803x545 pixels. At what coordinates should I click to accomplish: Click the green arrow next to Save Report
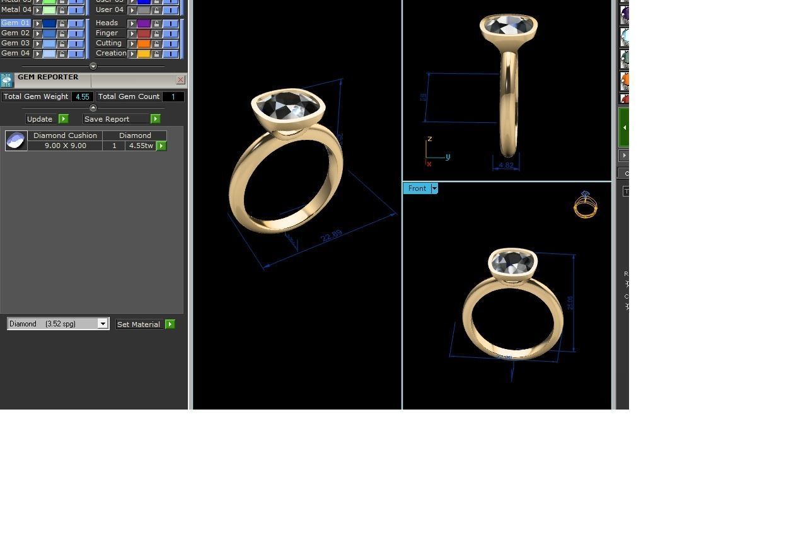(x=155, y=119)
